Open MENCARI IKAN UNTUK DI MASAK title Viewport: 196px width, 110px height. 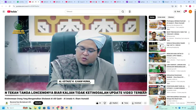tap(175, 55)
